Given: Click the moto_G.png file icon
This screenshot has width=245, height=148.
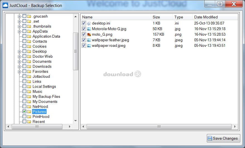Looking at the screenshot, I should coord(89,34).
